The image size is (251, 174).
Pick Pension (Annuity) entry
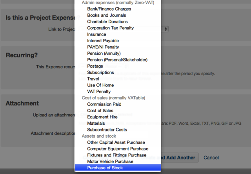point(104,53)
